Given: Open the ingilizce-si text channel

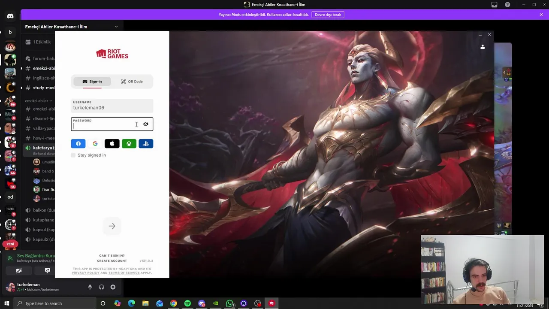Looking at the screenshot, I should pos(40,78).
